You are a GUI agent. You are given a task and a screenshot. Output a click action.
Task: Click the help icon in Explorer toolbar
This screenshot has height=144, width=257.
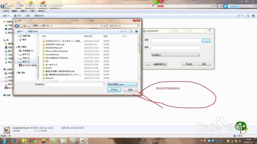(253, 16)
